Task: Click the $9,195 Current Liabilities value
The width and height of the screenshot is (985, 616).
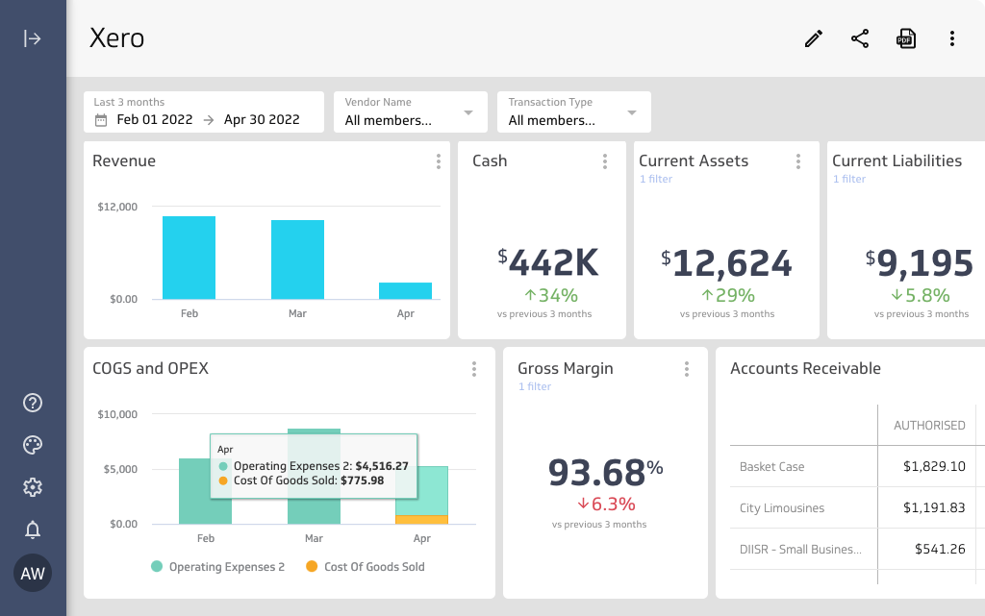Action: tap(920, 262)
